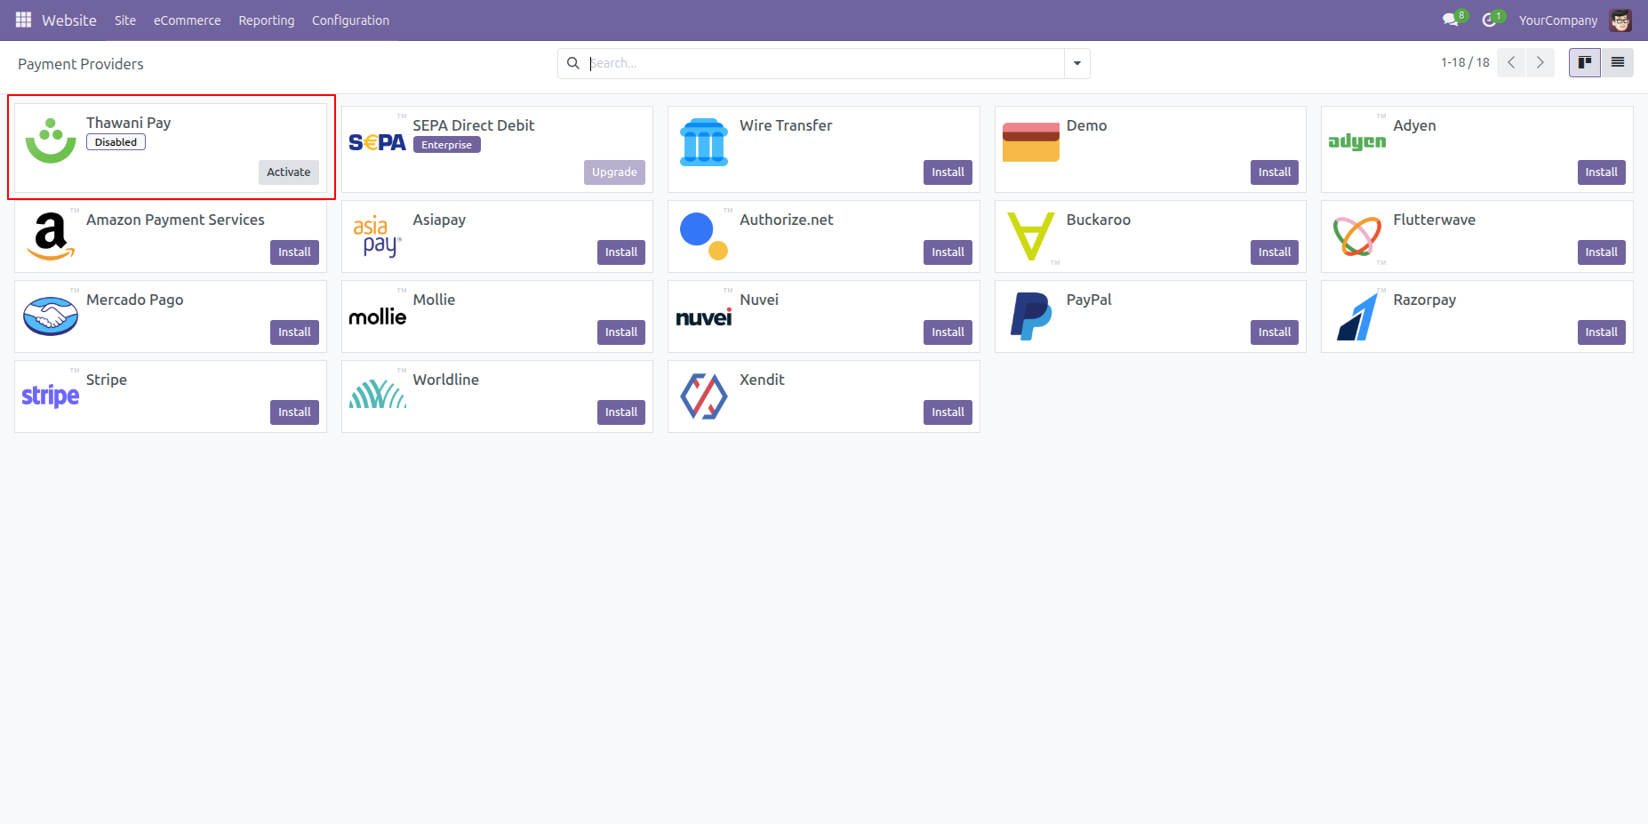
Task: Click the Mercado Pago handshake logo
Action: 51,316
